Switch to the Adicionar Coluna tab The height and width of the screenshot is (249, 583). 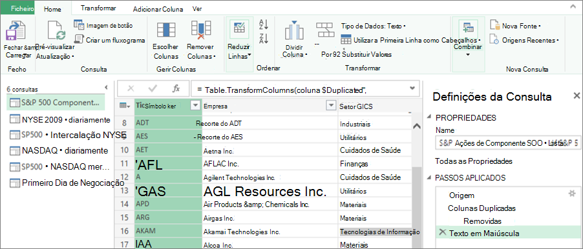tap(158, 9)
